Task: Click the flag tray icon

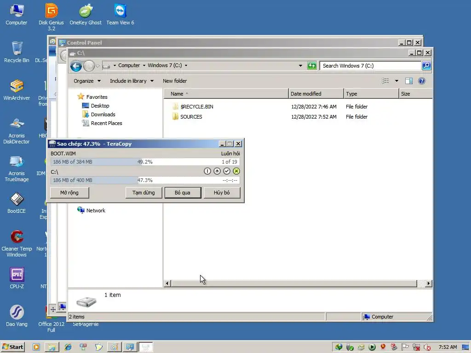Action: 405,347
